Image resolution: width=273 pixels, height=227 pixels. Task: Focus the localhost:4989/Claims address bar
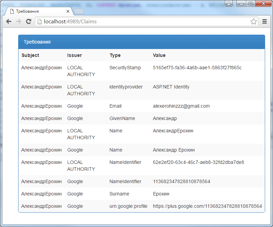point(146,21)
